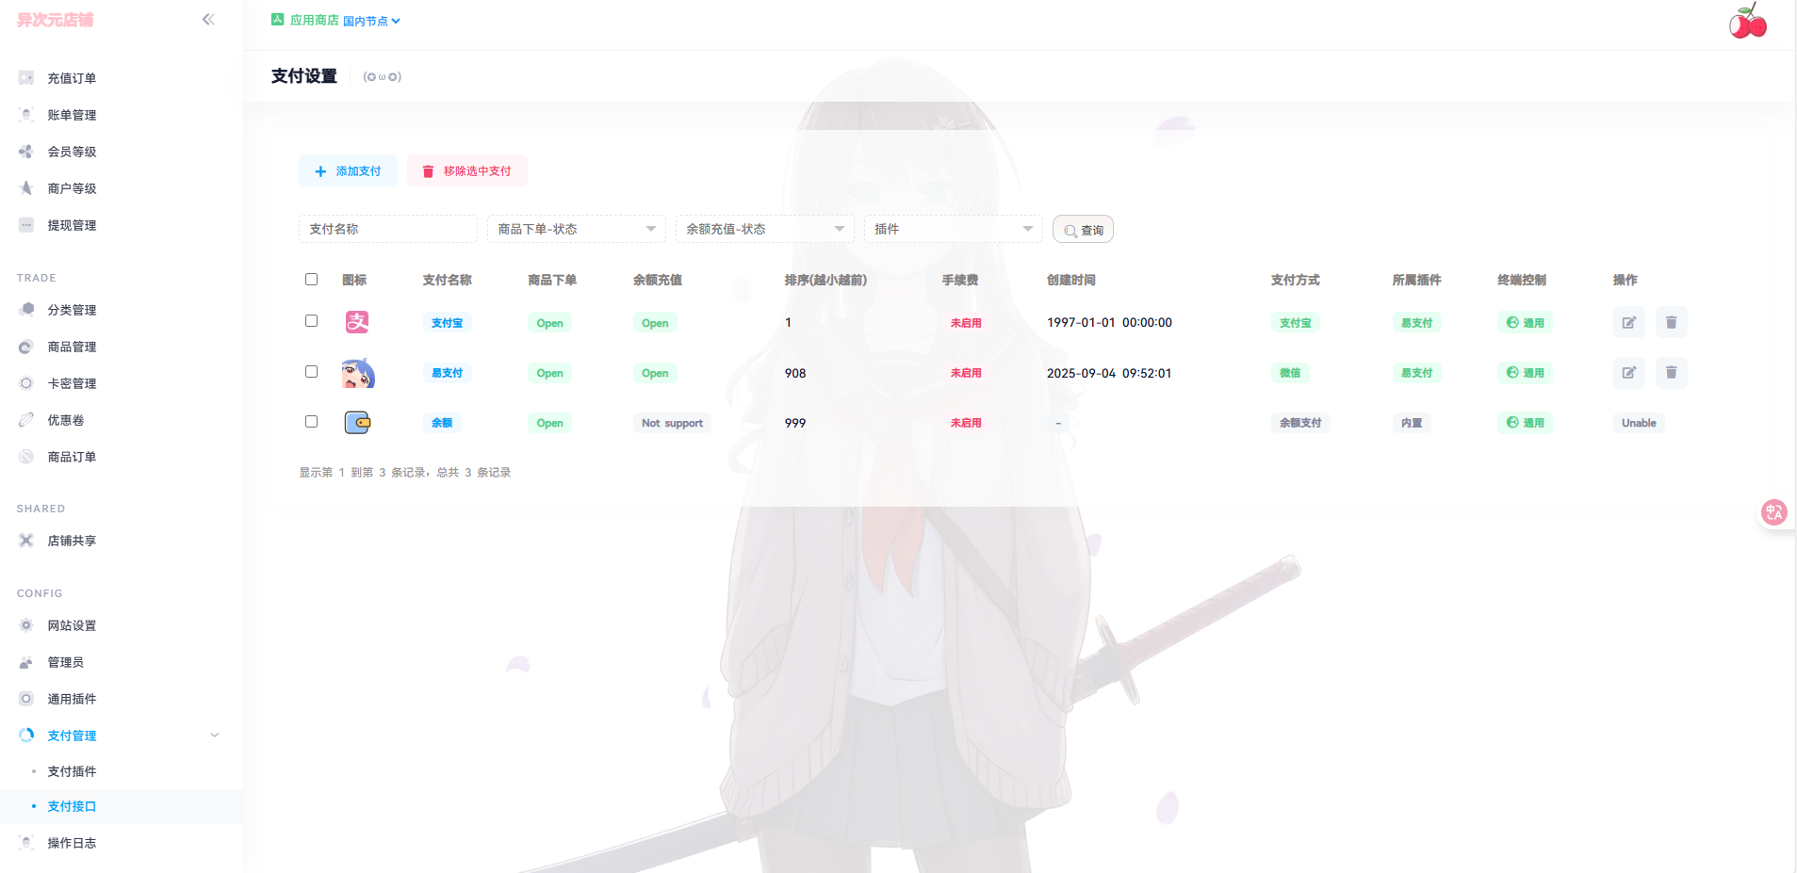Click the cherry avatar icon at top right
Screen dimensions: 1797x873
pyautogui.click(x=1747, y=22)
